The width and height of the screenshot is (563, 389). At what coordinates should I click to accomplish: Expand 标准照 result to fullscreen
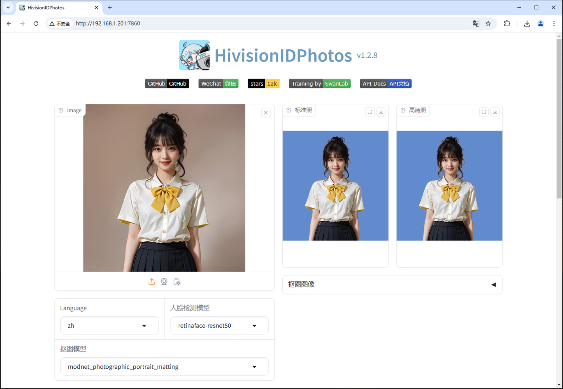pos(369,111)
